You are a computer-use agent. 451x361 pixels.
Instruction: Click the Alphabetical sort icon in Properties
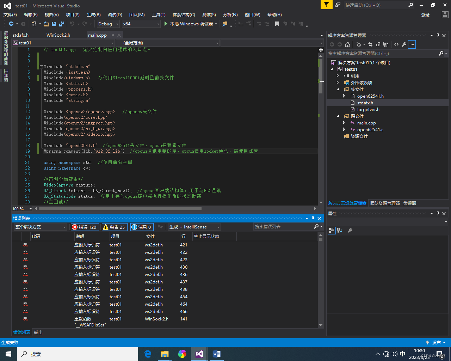[x=340, y=231]
